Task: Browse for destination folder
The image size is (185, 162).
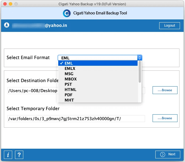Action: coord(165,90)
